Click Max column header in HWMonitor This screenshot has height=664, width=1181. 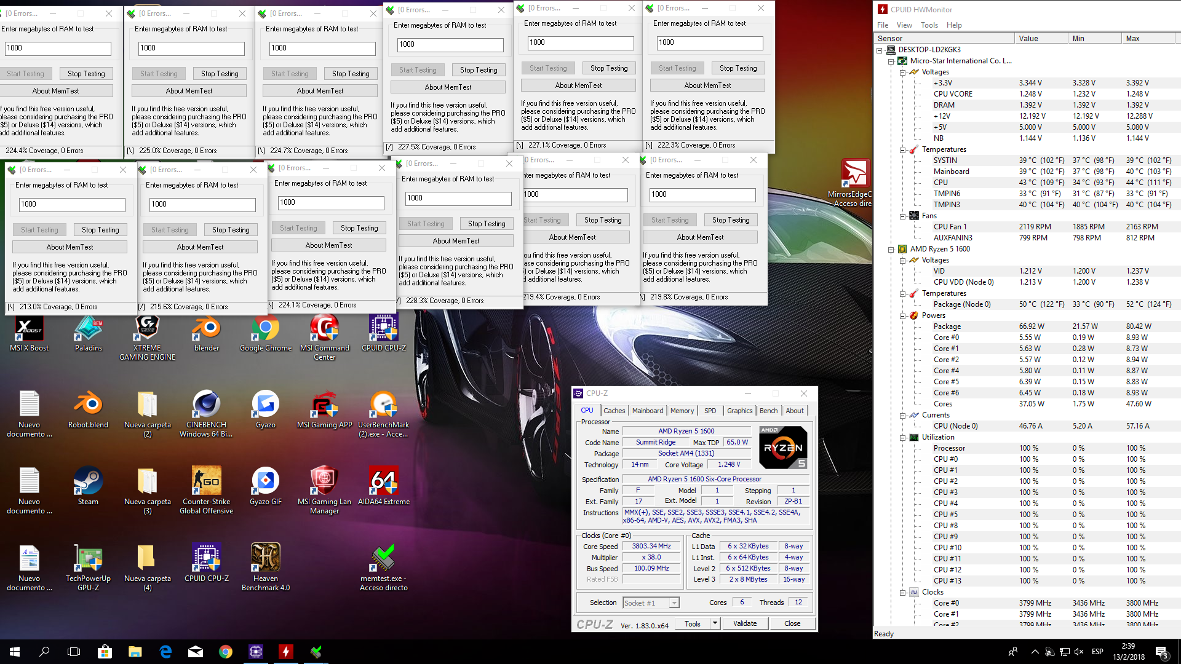(1148, 38)
